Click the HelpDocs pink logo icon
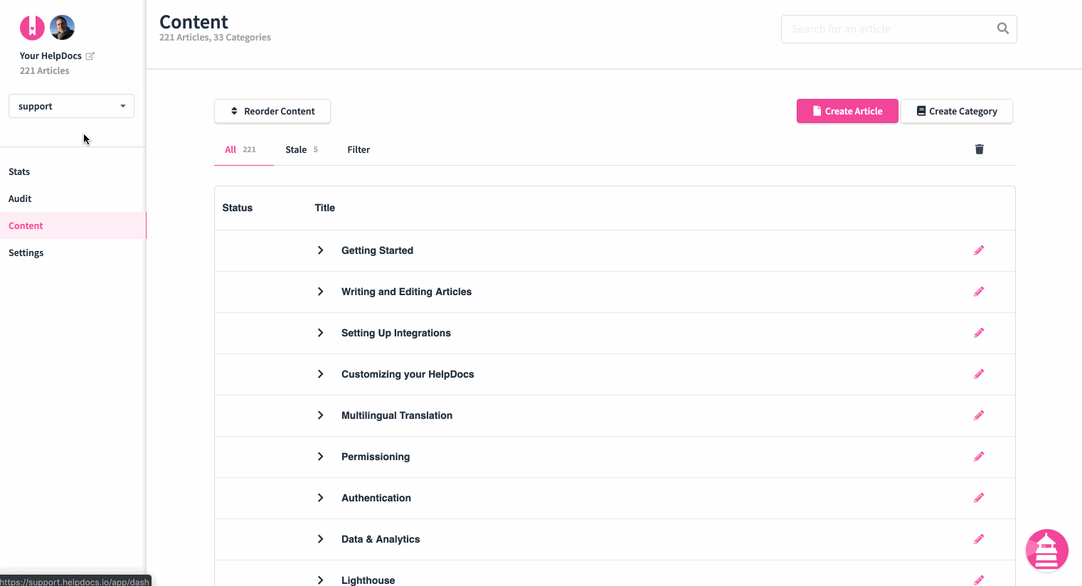 32,28
